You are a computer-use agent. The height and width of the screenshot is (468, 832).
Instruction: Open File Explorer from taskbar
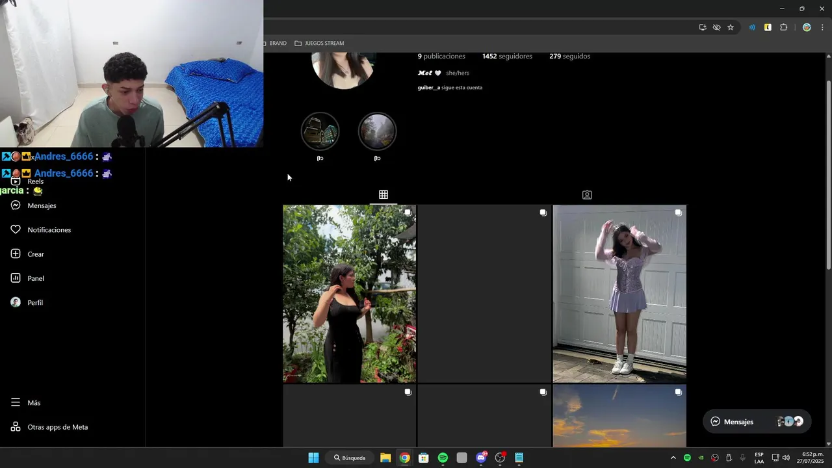pyautogui.click(x=385, y=458)
